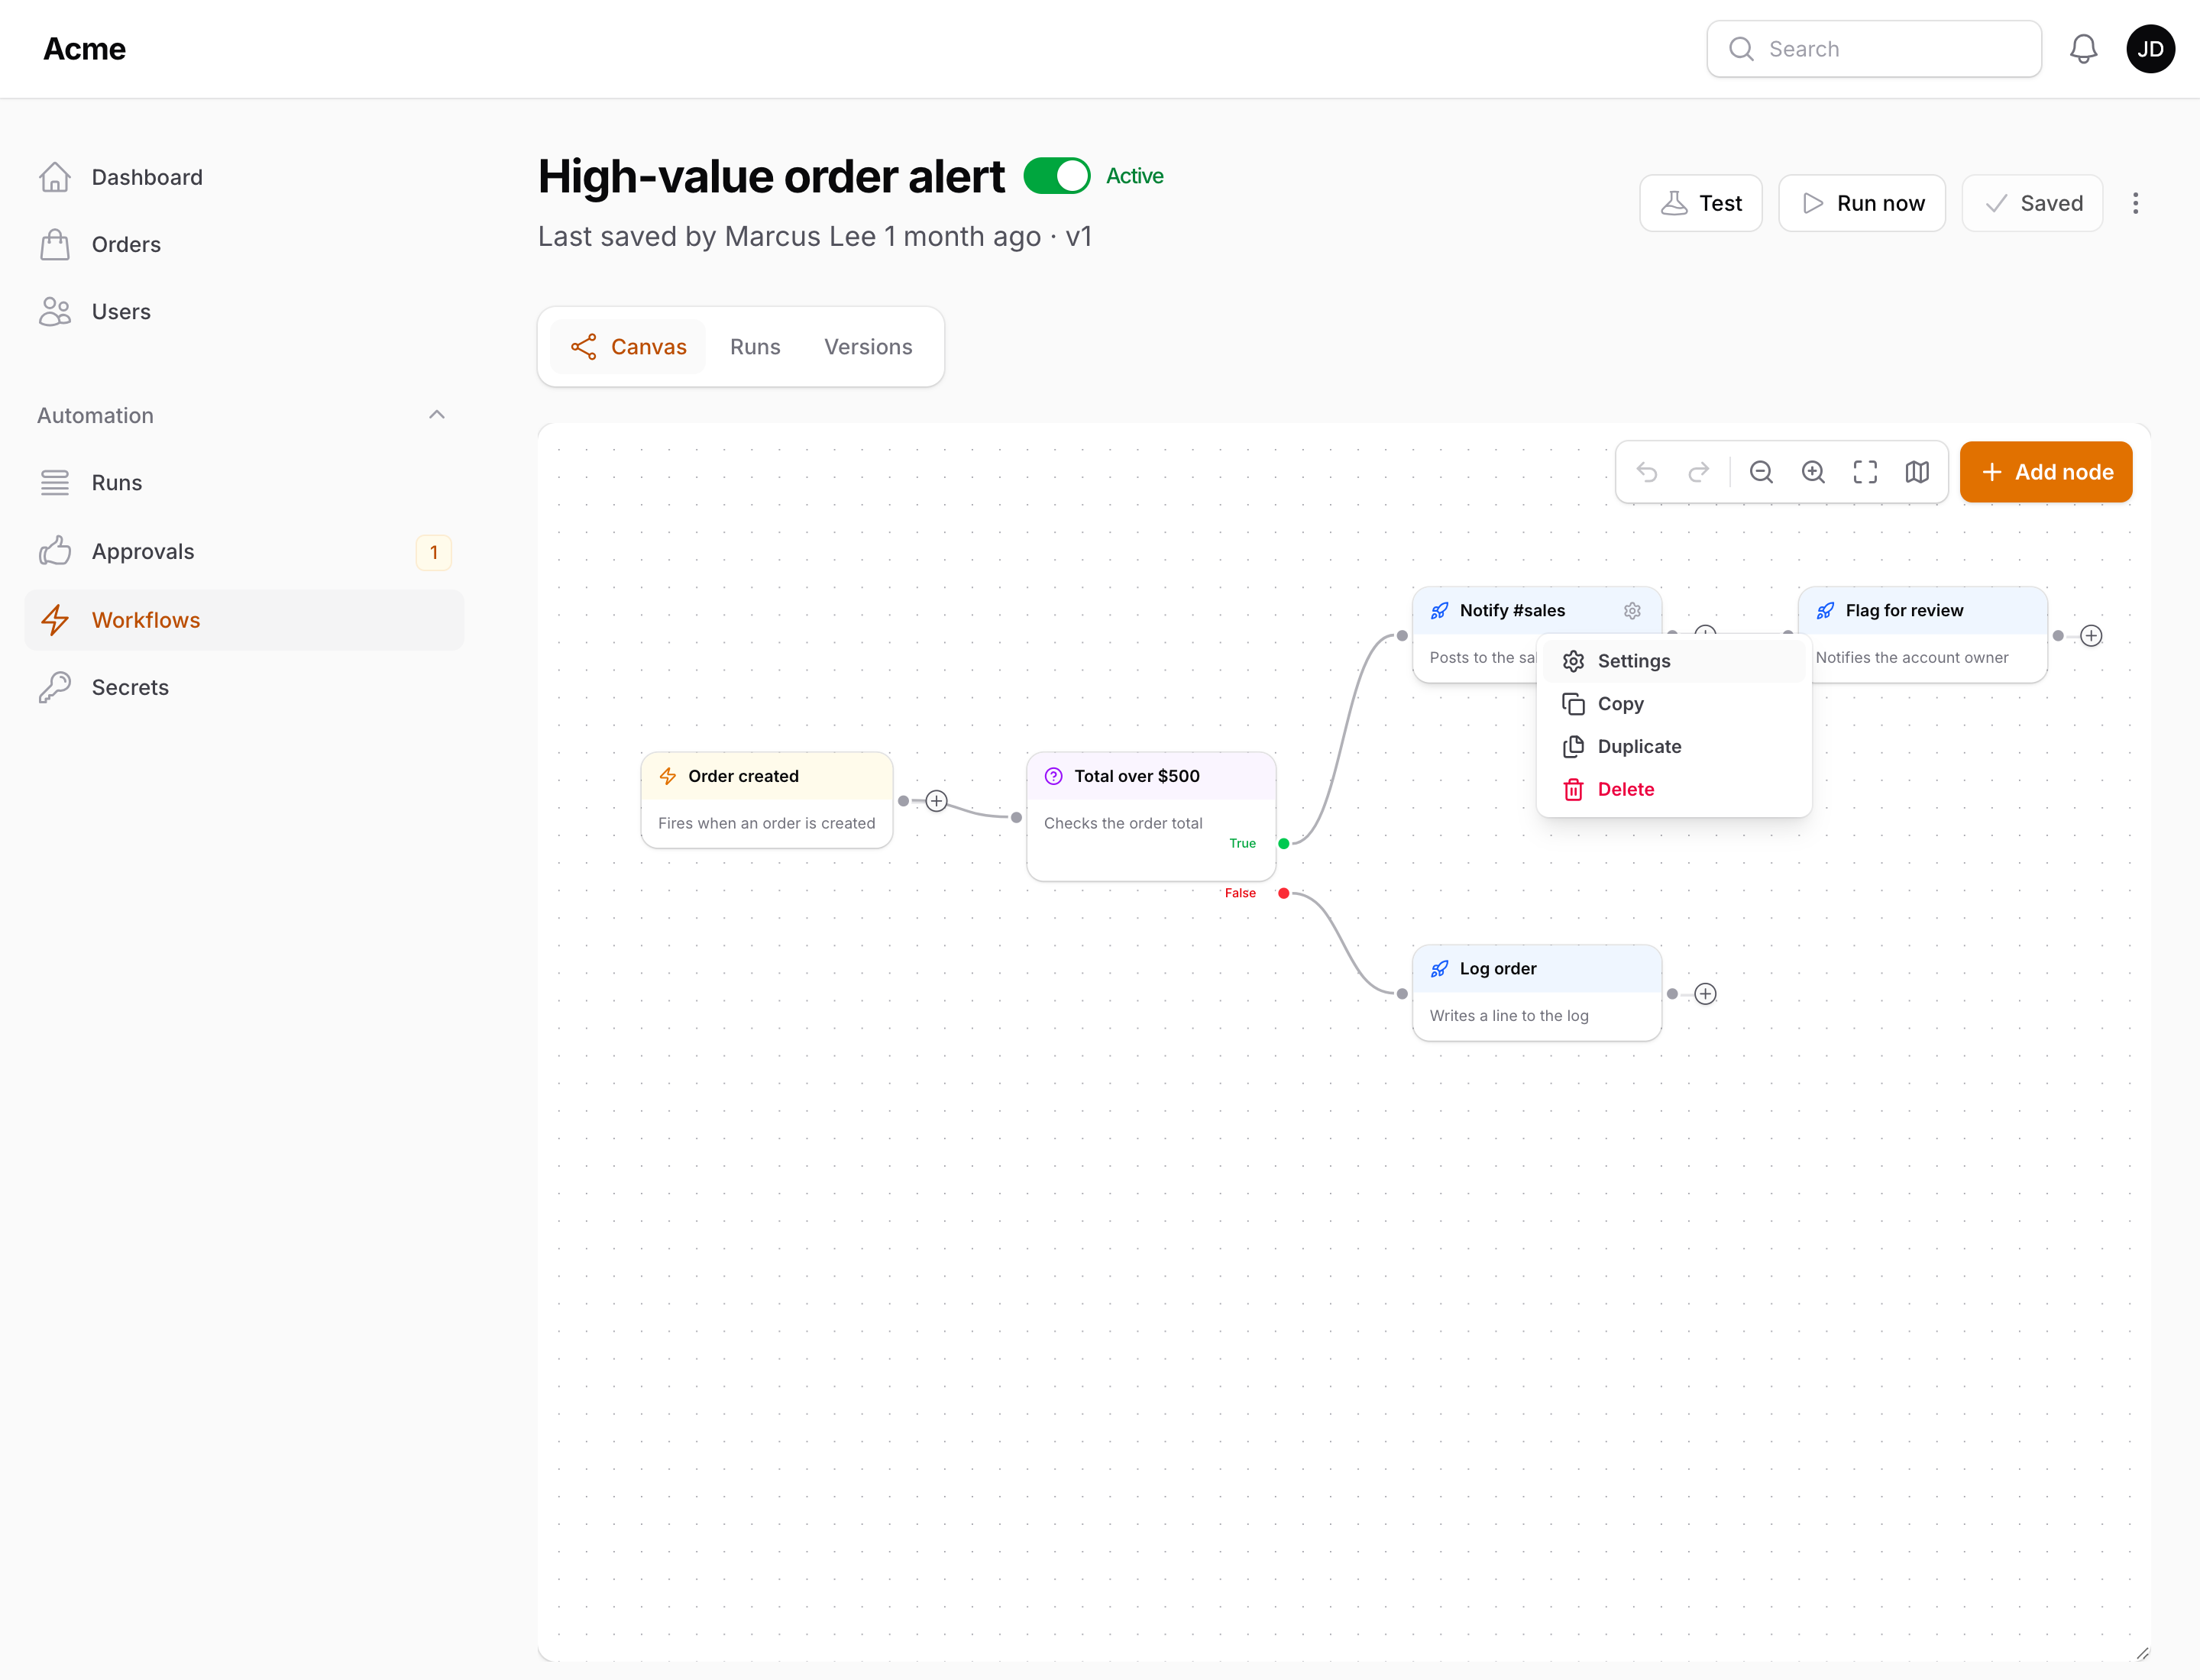Image resolution: width=2200 pixels, height=1680 pixels.
Task: Open the three-dot more options menu
Action: 2135,203
